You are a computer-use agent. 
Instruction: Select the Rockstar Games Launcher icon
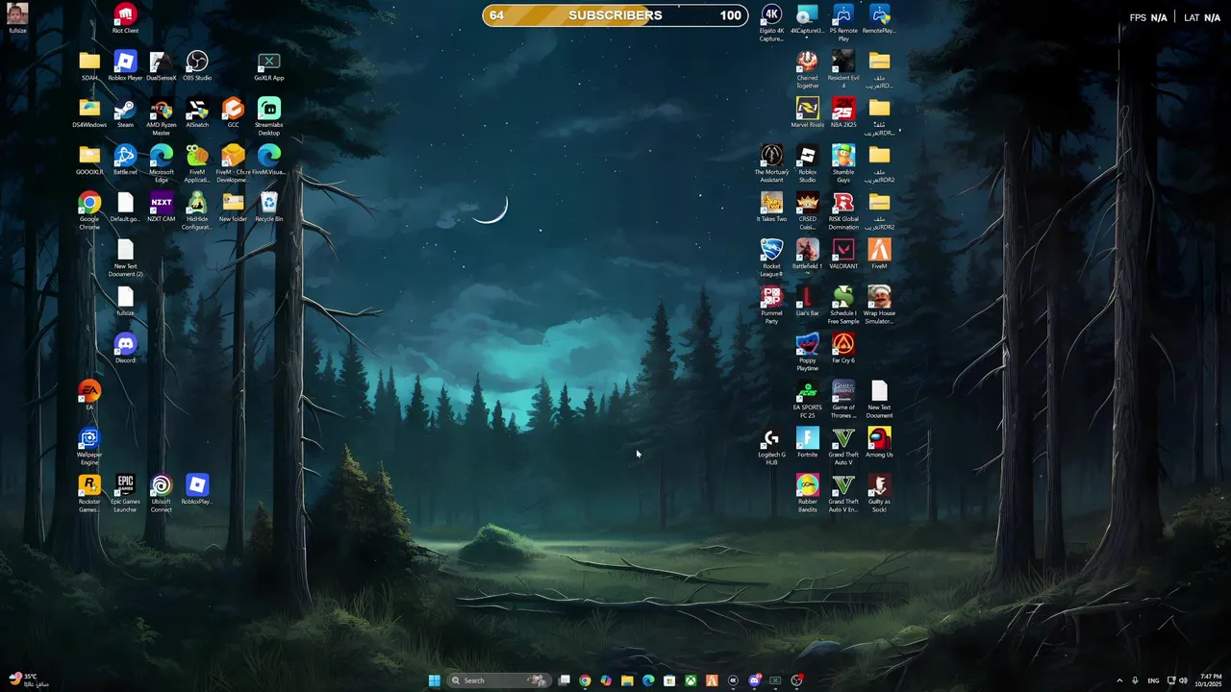[89, 494]
